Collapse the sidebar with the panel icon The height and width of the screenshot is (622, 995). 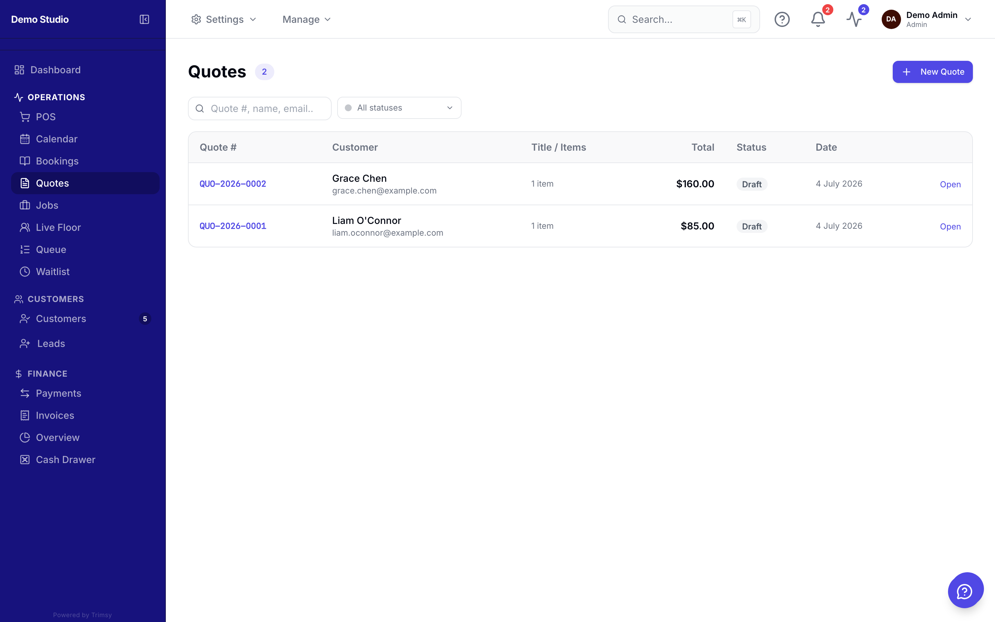(x=144, y=19)
